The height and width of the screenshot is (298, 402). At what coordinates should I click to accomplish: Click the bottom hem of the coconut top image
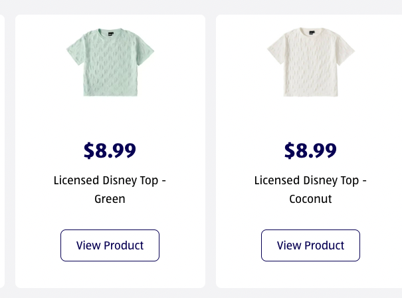tap(310, 94)
